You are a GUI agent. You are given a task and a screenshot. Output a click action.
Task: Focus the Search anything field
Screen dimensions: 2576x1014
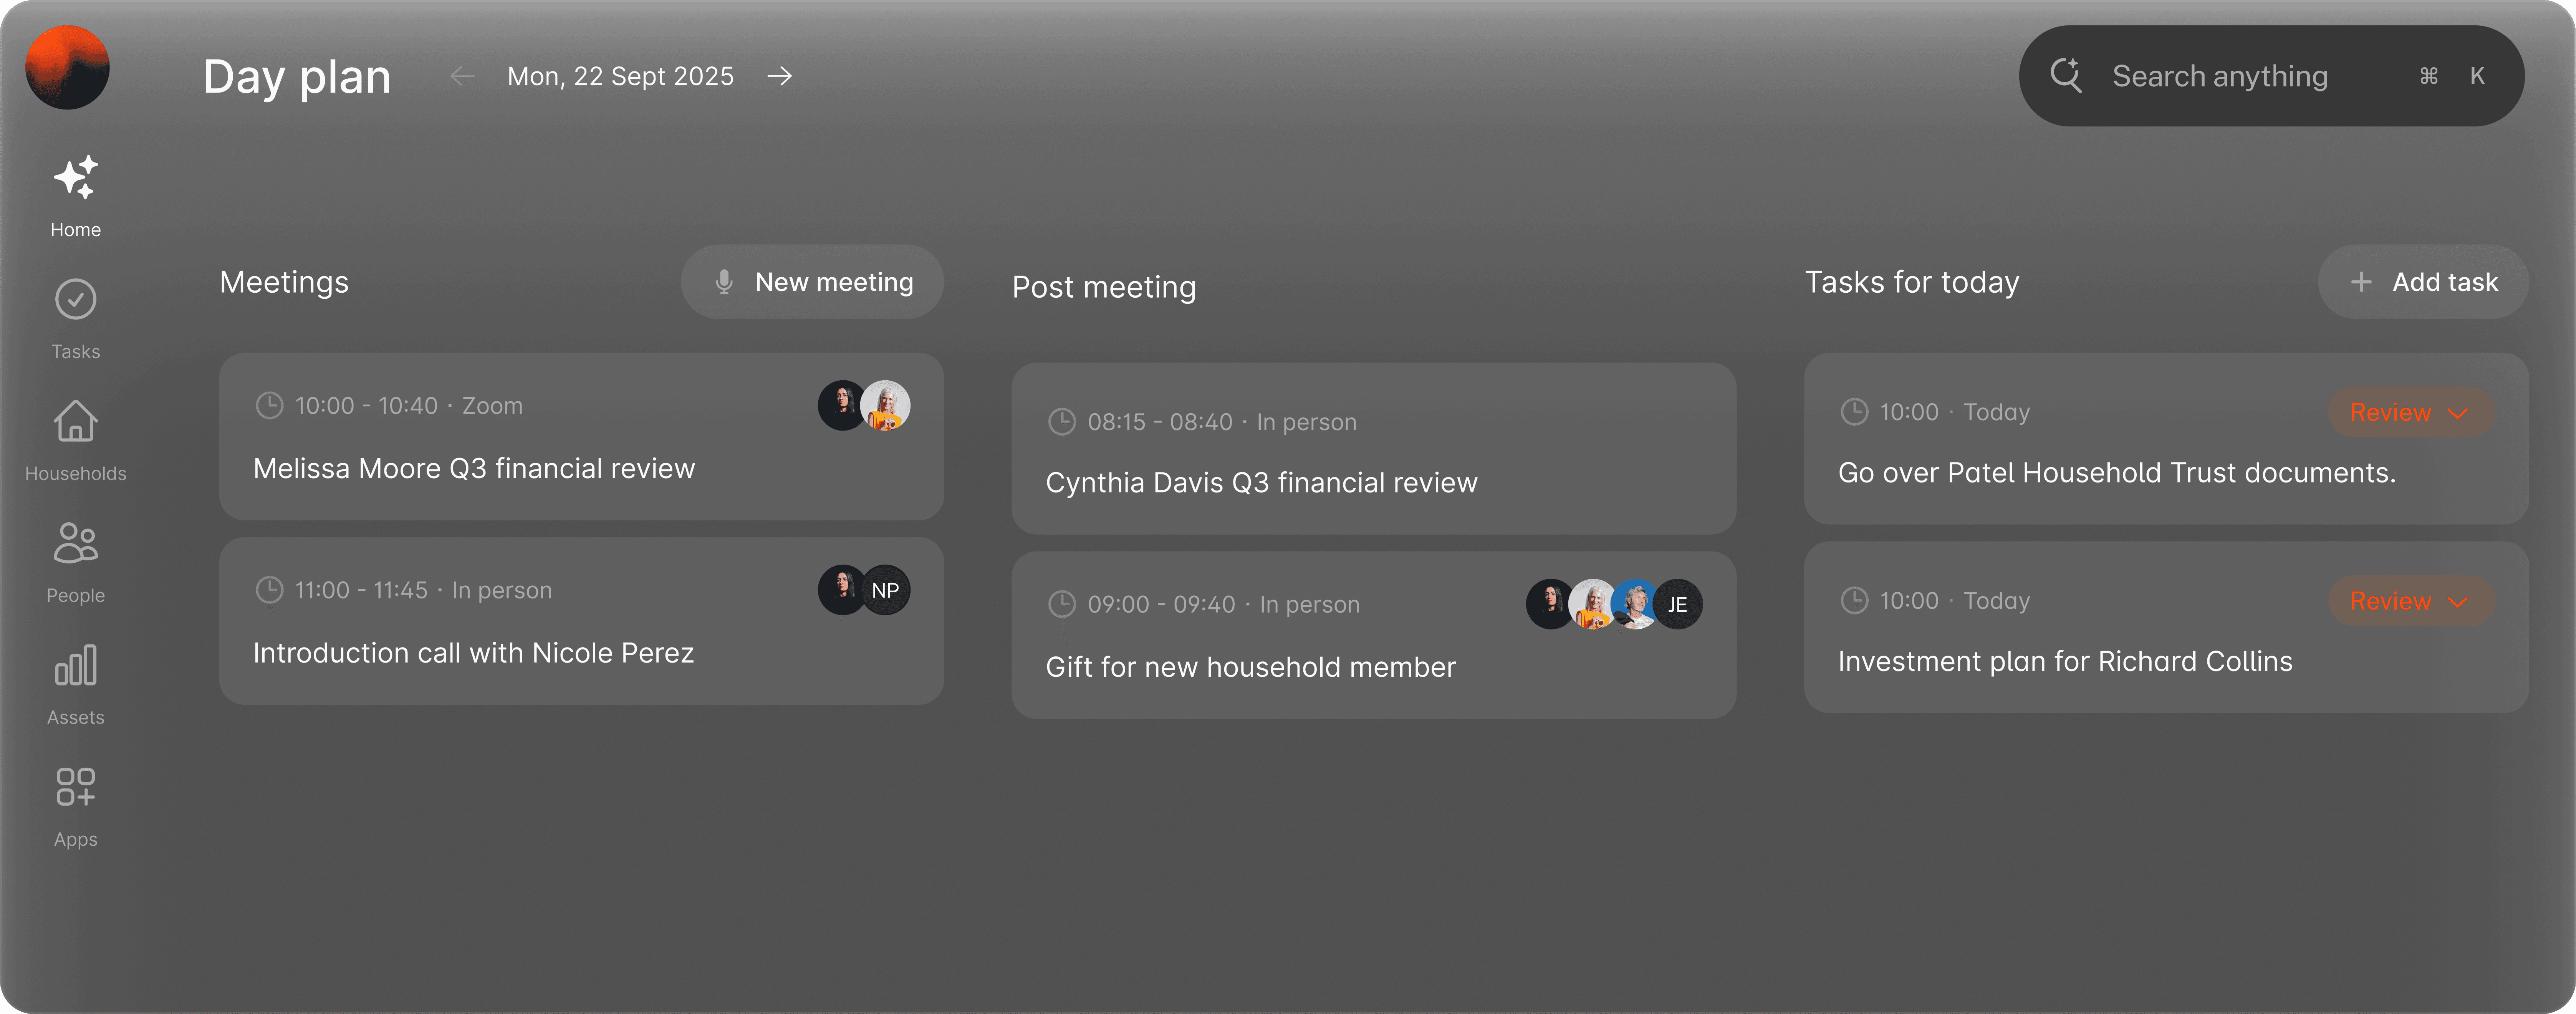tap(2220, 76)
